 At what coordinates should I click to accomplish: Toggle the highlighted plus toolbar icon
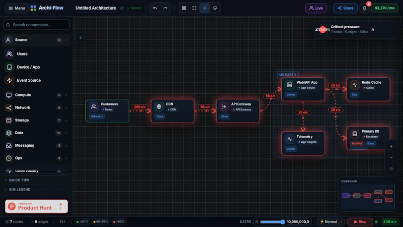pos(205,8)
